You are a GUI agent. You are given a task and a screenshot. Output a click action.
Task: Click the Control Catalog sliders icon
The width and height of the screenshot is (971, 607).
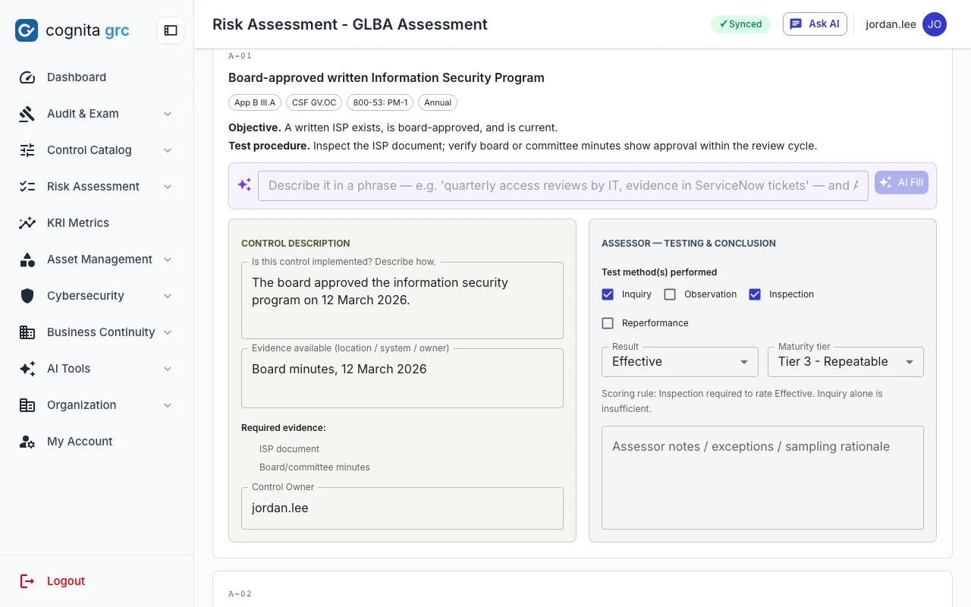pos(27,150)
